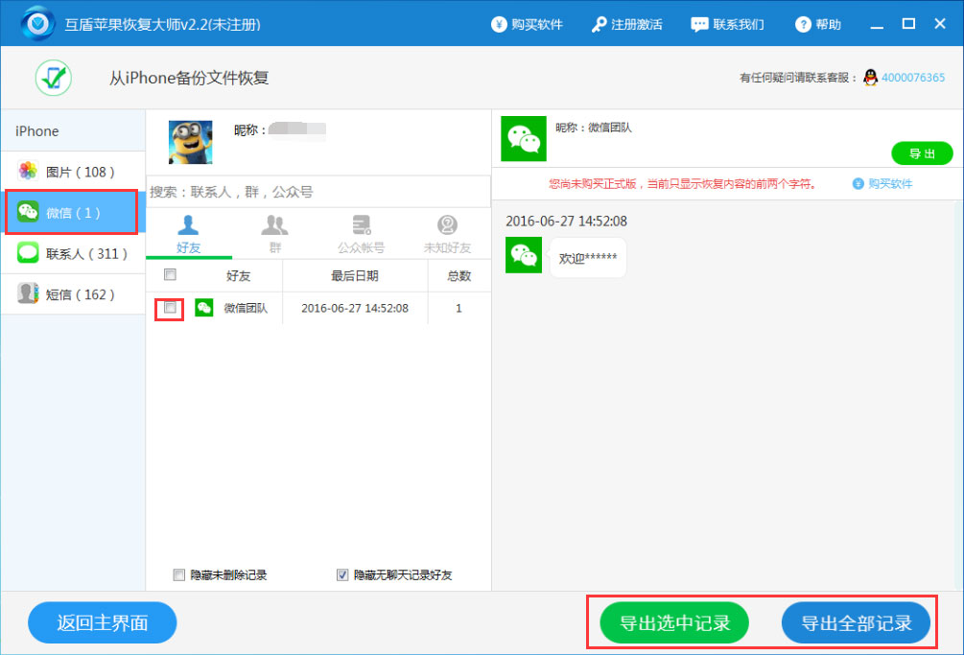Uncheck 隐藏无聊天记录好友 option
Viewport: 964px width, 655px height.
pyautogui.click(x=342, y=573)
